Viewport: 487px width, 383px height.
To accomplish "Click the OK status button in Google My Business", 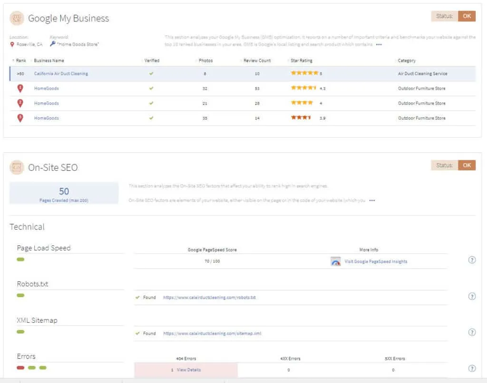I will coord(467,16).
